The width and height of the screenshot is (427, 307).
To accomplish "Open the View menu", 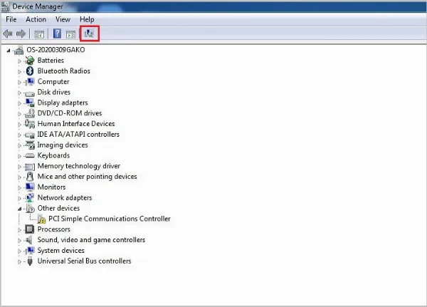I will [x=63, y=19].
